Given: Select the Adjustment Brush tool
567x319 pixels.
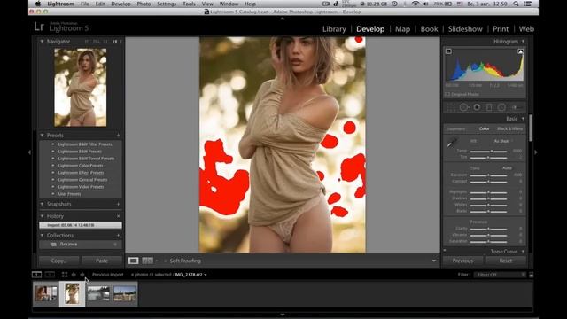Looking at the screenshot, I should click(516, 107).
